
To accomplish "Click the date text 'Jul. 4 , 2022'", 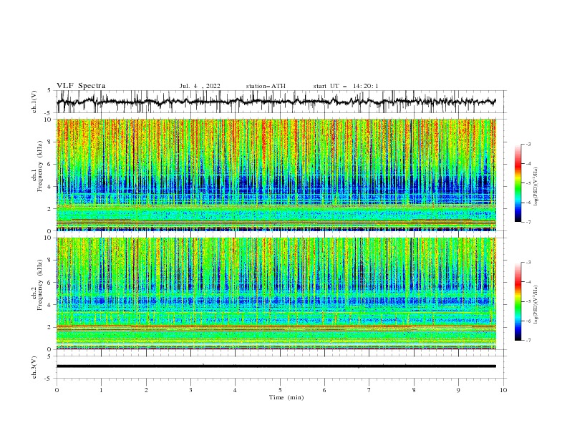I will pyautogui.click(x=200, y=86).
